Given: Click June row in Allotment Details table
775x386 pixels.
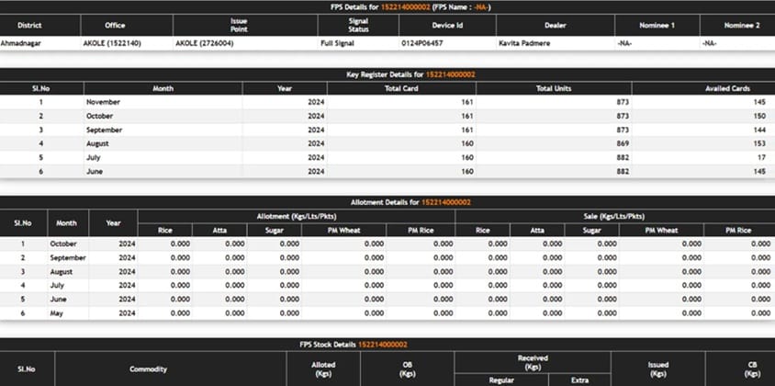Looking at the screenshot, I should 387,300.
